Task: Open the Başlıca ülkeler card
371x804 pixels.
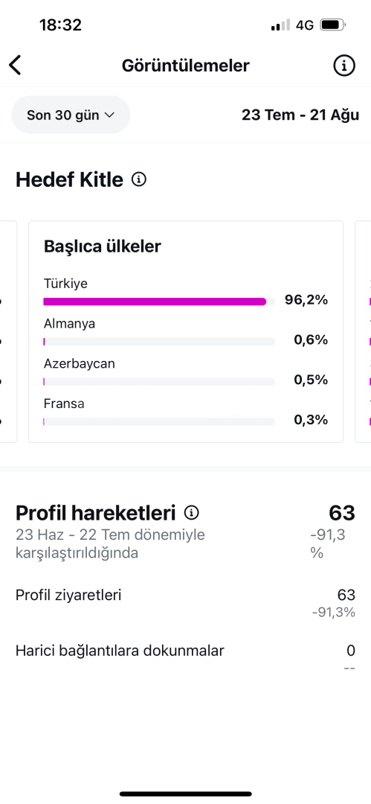Action: coord(186,332)
